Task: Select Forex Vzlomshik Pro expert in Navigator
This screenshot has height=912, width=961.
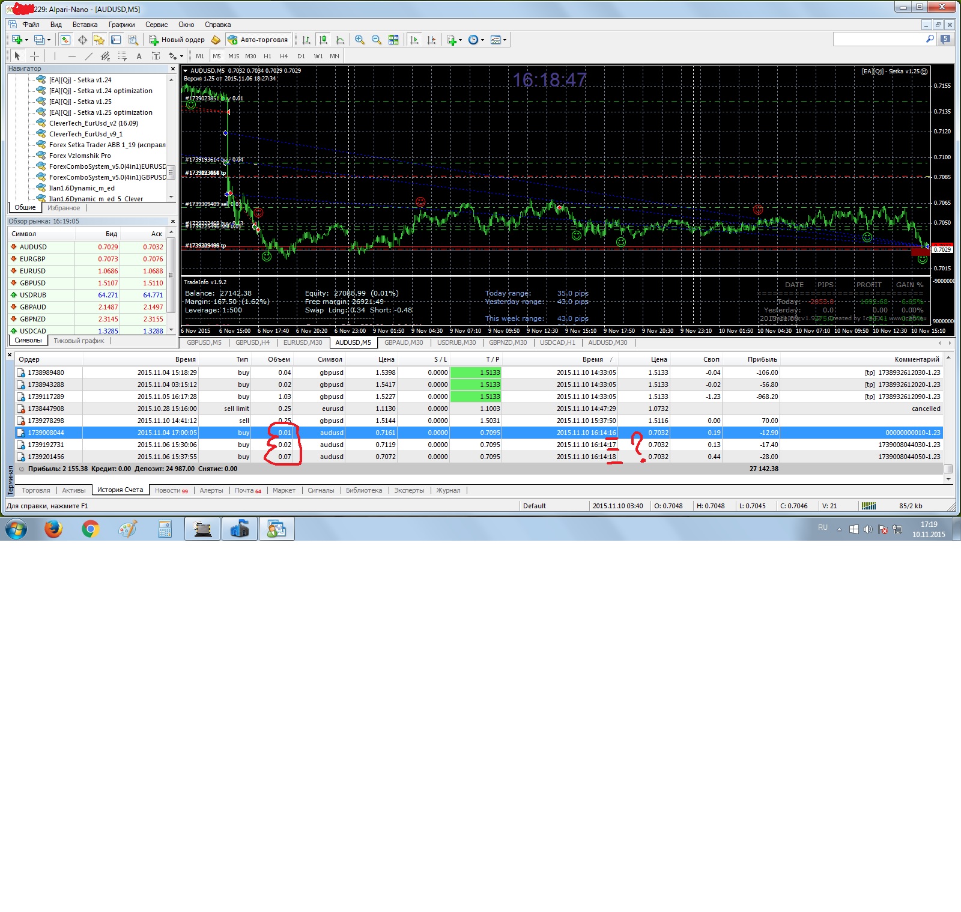Action: [80, 156]
